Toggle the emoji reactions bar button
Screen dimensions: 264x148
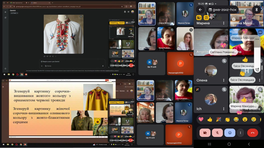(x=230, y=133)
